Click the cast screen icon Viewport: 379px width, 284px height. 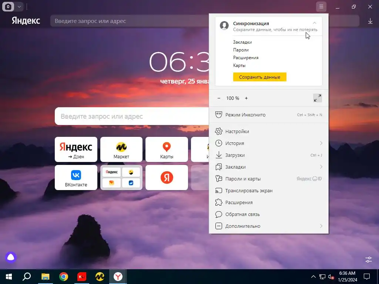click(x=218, y=190)
